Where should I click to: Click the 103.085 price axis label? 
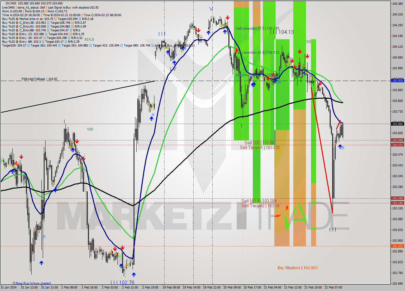[397, 219]
